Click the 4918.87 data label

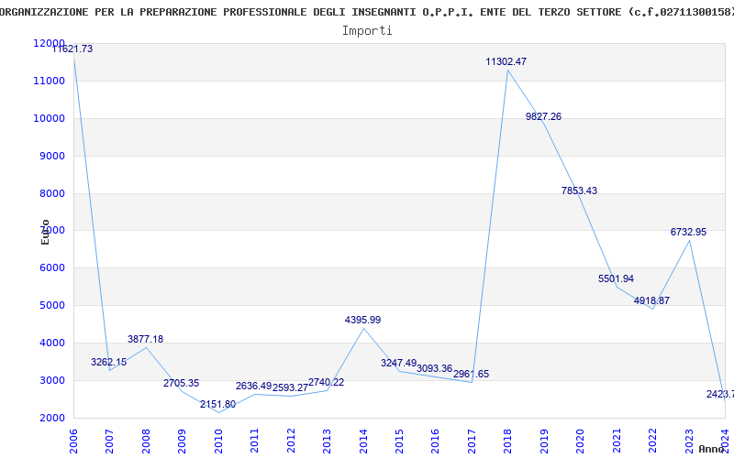[651, 301]
